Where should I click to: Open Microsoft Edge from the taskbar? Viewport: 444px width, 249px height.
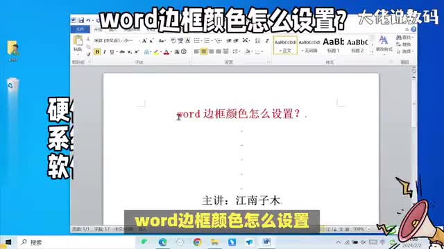[x=162, y=242]
